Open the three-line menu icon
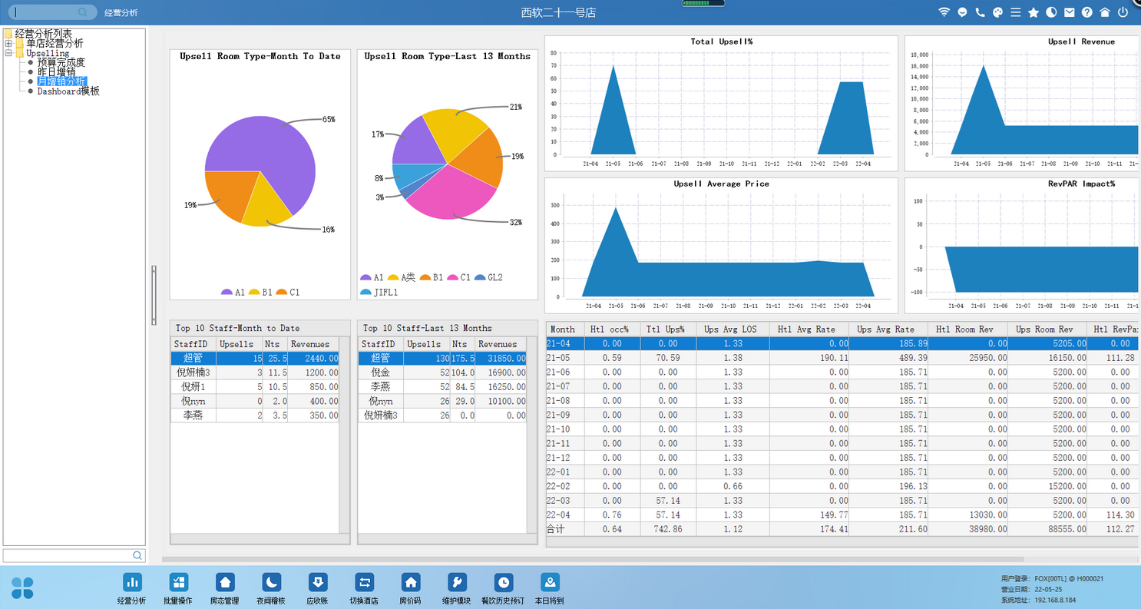 [1015, 12]
